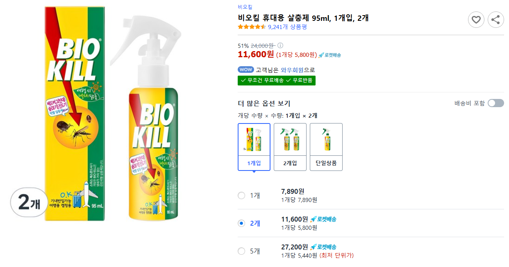Add the product to the wishlist heart
This screenshot has width=509, height=267.
(x=476, y=20)
